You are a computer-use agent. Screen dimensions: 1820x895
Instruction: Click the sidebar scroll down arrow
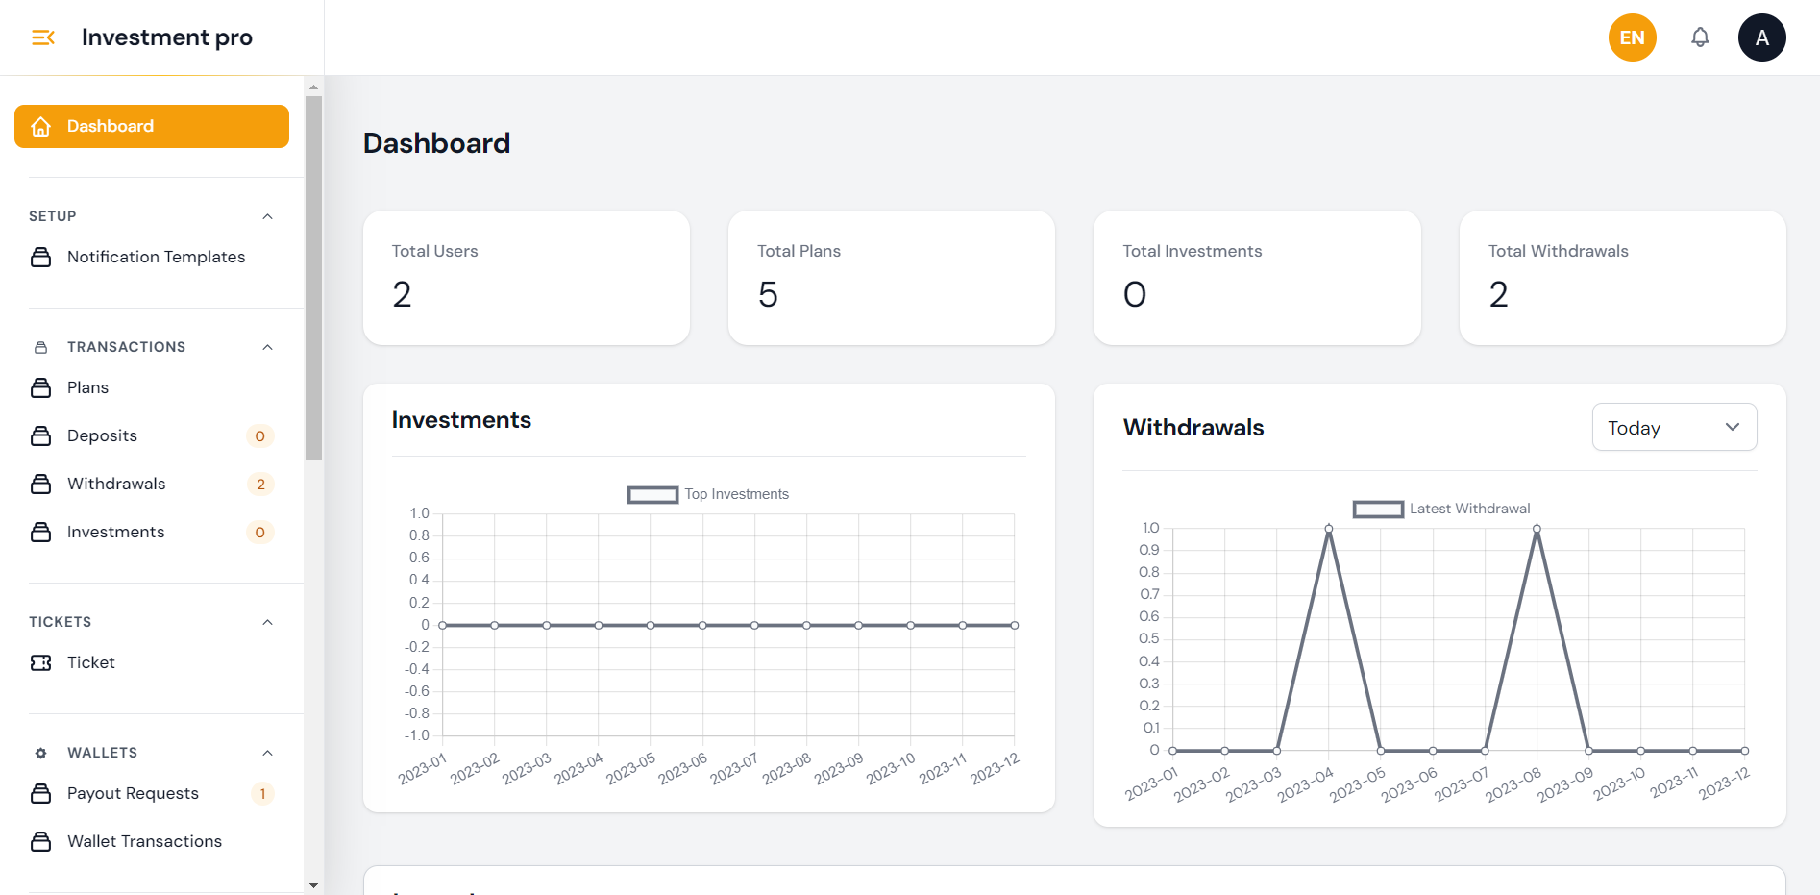click(x=313, y=884)
